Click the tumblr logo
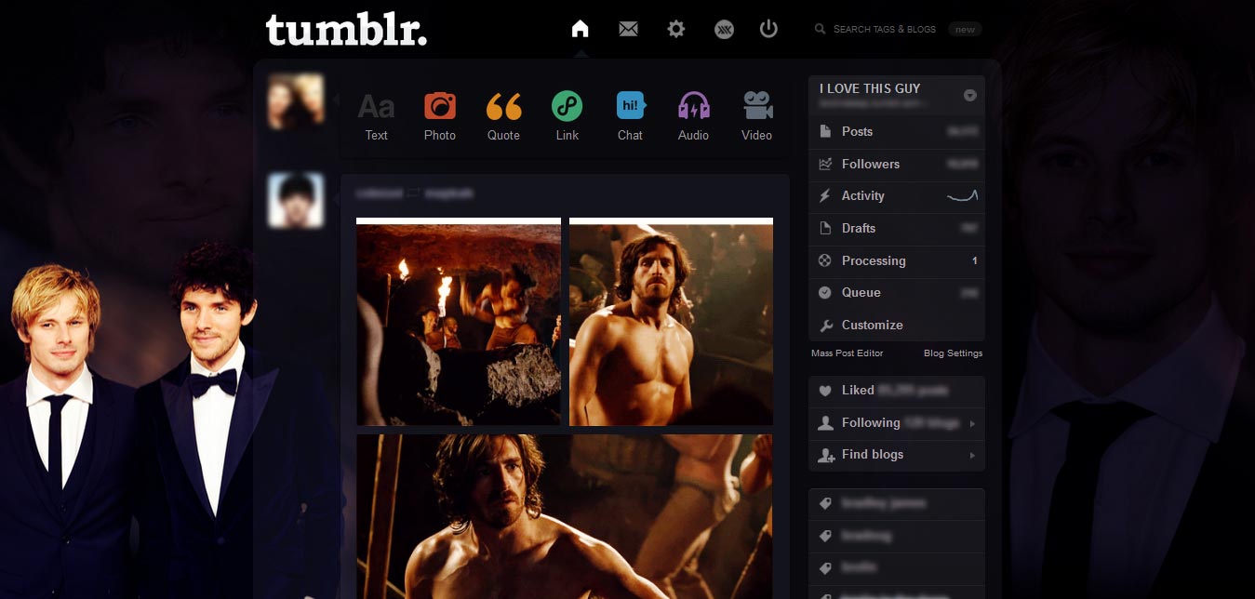 point(347,30)
